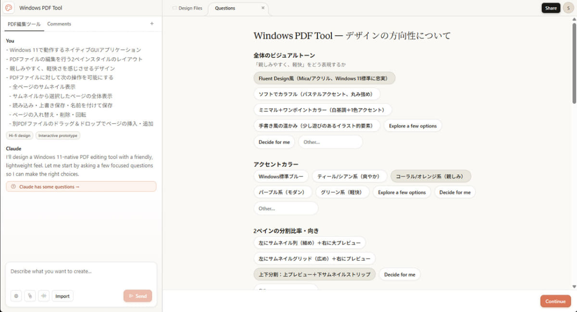Click the plus icon to add a chat tab

(x=152, y=24)
